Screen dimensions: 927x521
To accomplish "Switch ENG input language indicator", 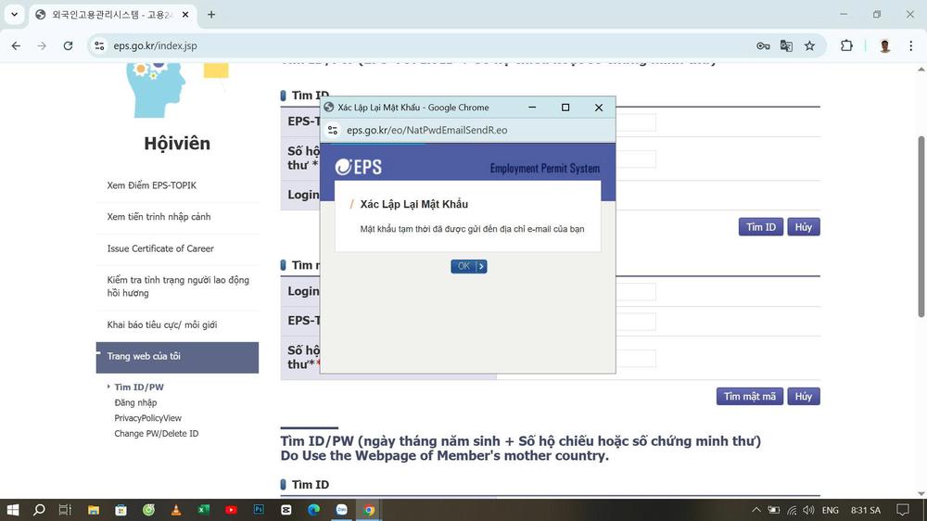I will pyautogui.click(x=830, y=510).
